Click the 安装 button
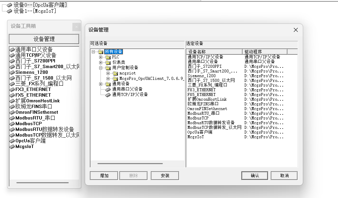 point(165,176)
